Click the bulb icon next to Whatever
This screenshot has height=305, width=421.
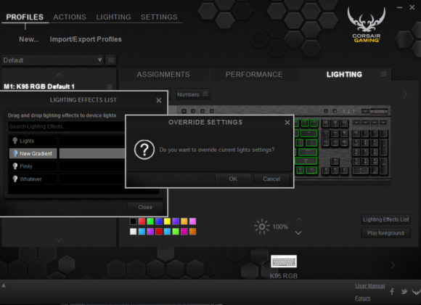[x=15, y=179]
